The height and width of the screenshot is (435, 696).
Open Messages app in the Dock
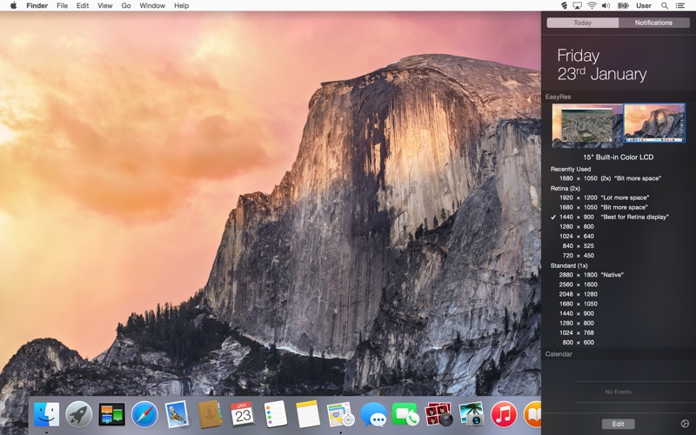coord(373,414)
